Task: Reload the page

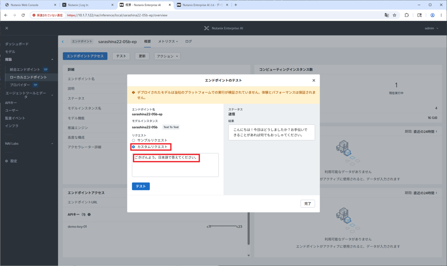Action: (x=23, y=15)
